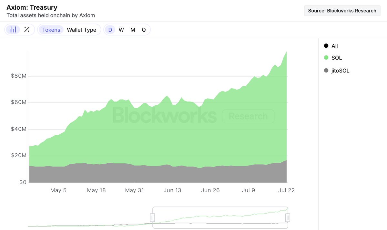Image resolution: width=387 pixels, height=230 pixels.
Task: Click Source: Blockworks Research button
Action: (342, 11)
